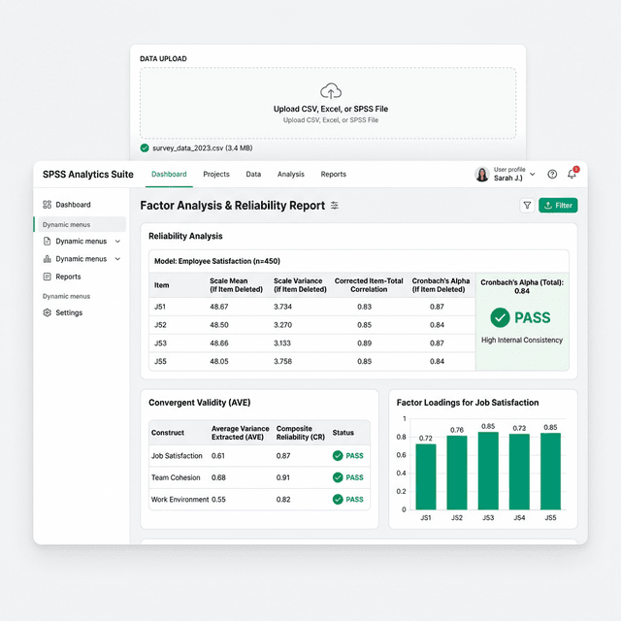Click the Construct column header

[x=168, y=433]
